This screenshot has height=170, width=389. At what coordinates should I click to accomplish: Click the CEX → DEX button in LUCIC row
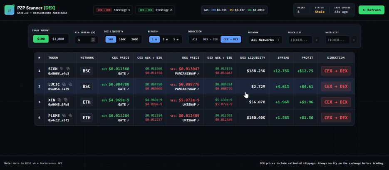[336, 86]
